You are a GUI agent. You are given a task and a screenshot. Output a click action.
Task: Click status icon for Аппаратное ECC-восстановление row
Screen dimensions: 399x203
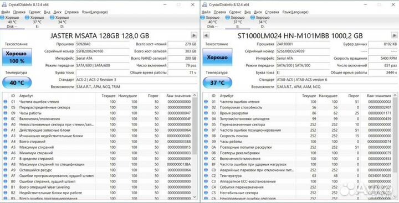coord(206,181)
